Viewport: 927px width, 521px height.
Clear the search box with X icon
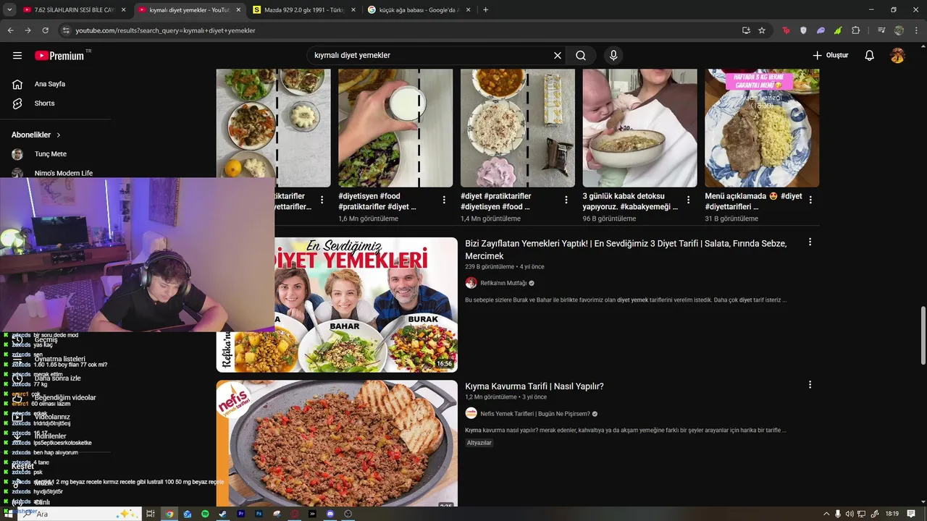(558, 56)
